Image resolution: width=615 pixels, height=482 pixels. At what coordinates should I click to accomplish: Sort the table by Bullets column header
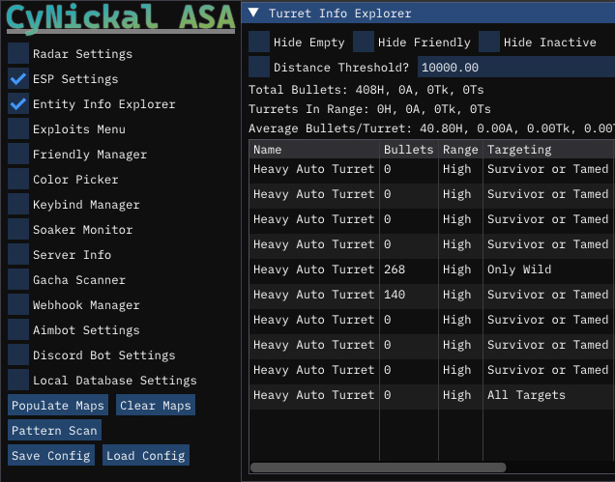(408, 150)
